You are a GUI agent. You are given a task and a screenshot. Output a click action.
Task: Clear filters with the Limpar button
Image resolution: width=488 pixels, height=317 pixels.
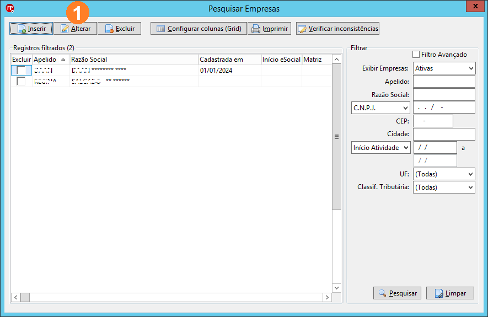click(x=450, y=293)
